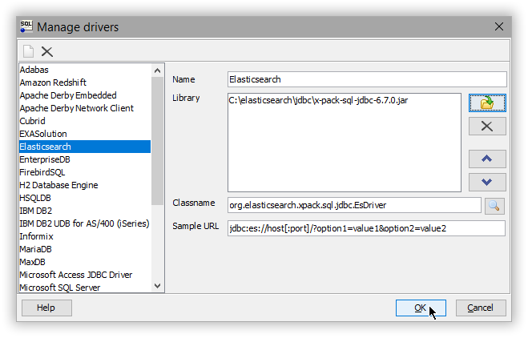Open the library file browse folder icon
The height and width of the screenshot is (338, 528).
coord(487,103)
